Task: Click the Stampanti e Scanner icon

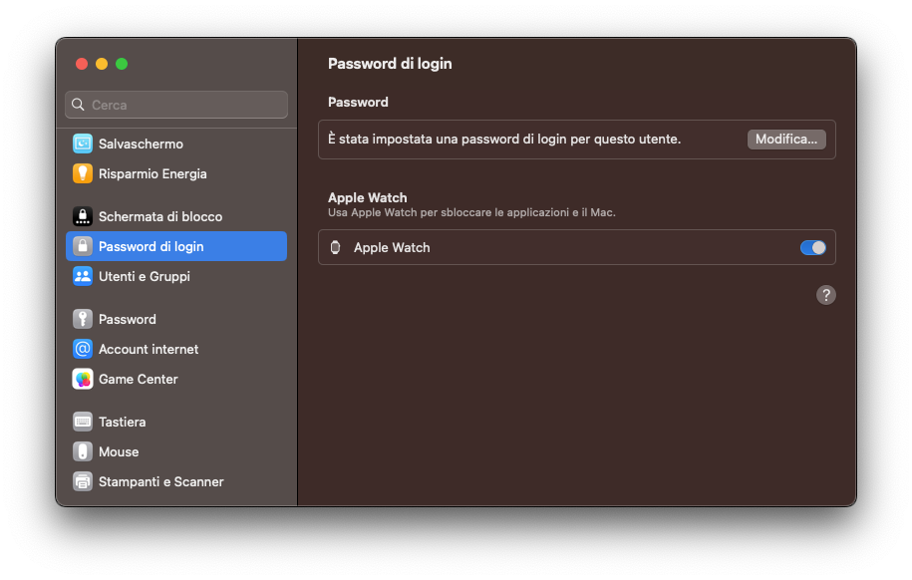Action: pyautogui.click(x=83, y=481)
